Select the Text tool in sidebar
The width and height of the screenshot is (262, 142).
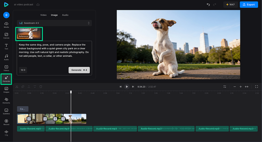tap(6, 47)
